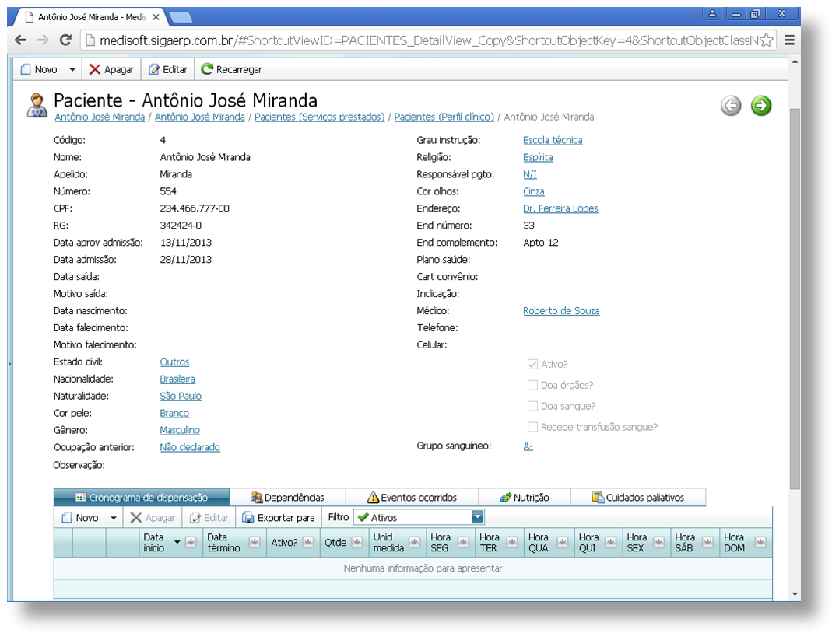Open Data término column filter dropdown
Viewport: 839px width, 640px height.
pyautogui.click(x=255, y=542)
